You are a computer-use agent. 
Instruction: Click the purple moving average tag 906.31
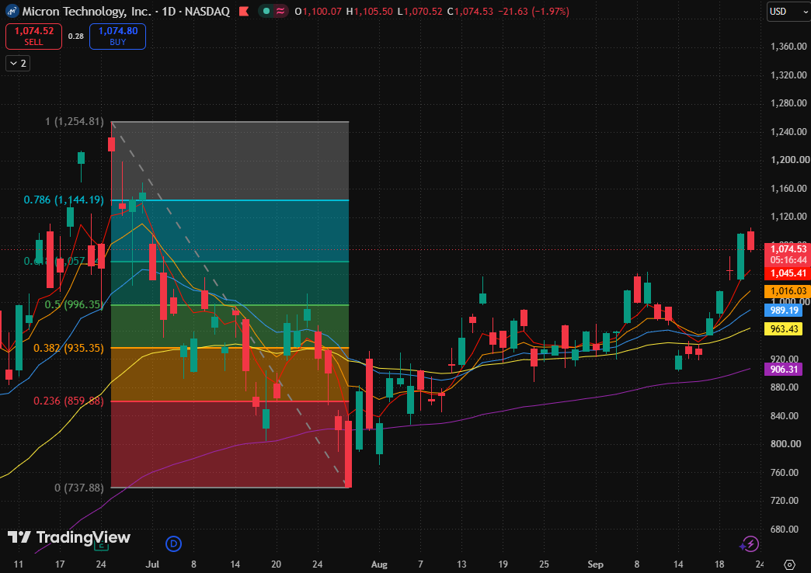coord(783,370)
